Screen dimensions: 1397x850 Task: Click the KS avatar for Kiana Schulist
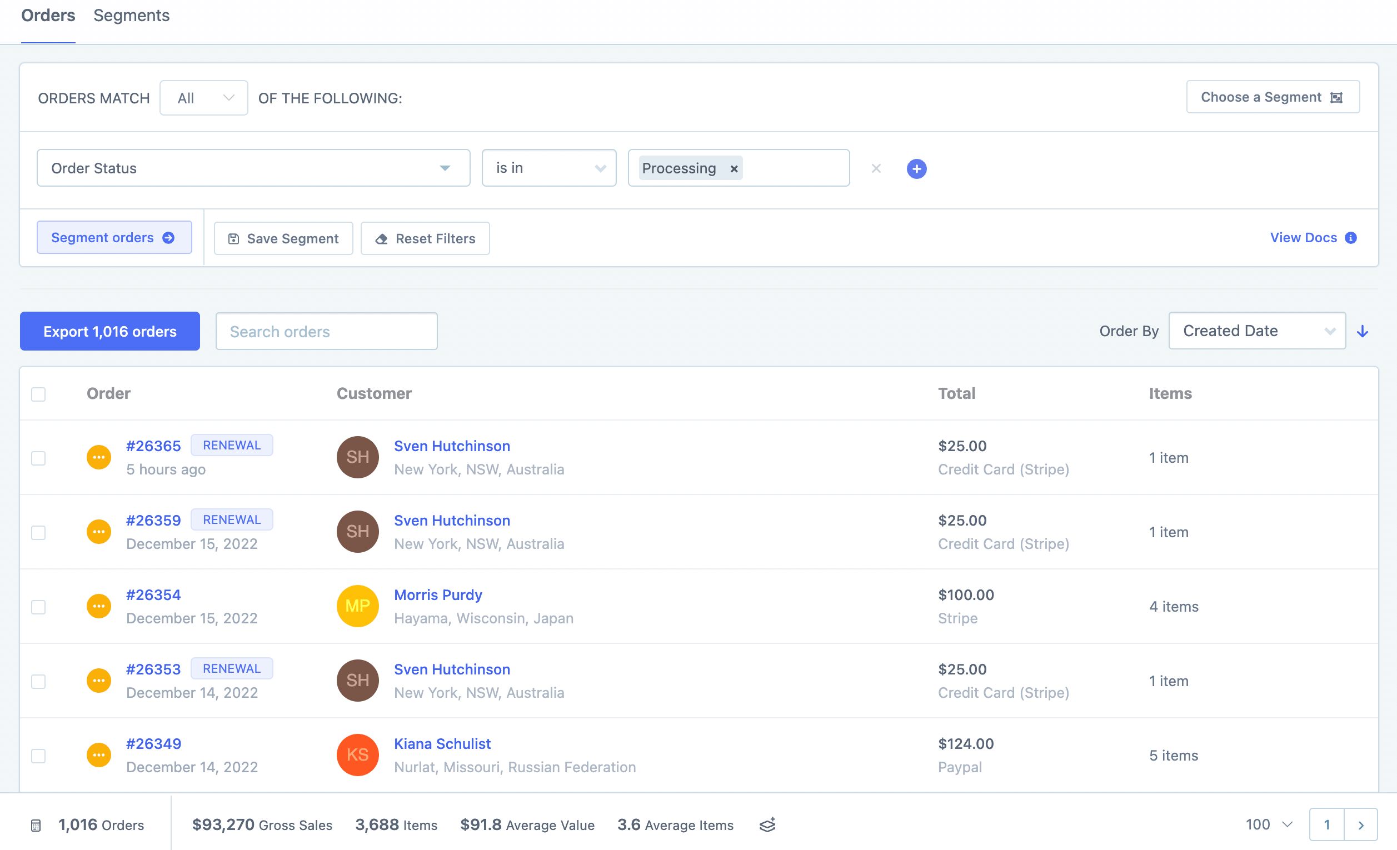[357, 755]
